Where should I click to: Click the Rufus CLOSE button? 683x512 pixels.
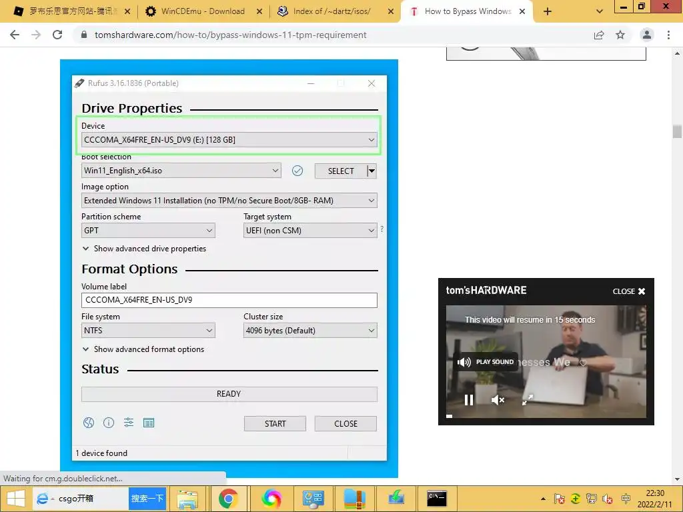tap(346, 423)
